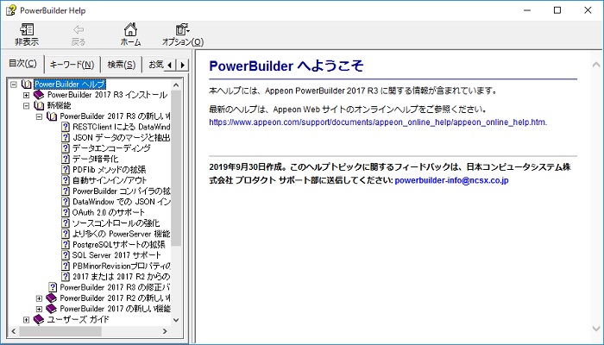Open the appeon_online_help.htm web link
This screenshot has height=345, width=604.
(x=378, y=122)
